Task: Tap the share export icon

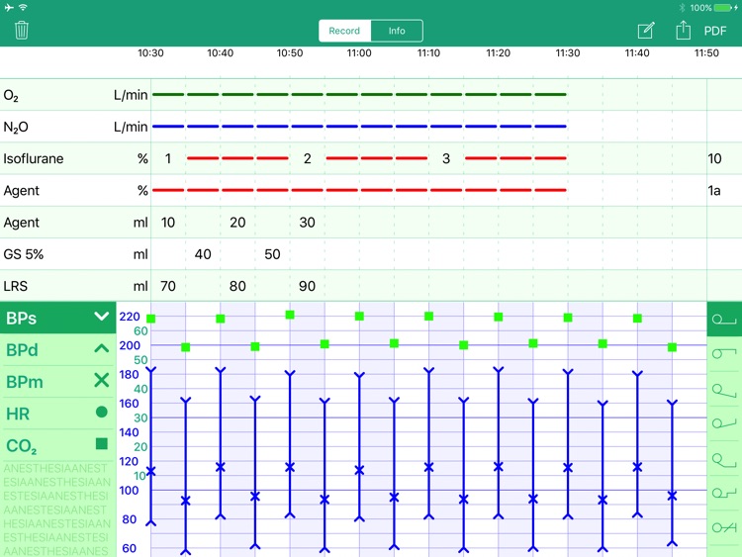Action: coord(683,31)
